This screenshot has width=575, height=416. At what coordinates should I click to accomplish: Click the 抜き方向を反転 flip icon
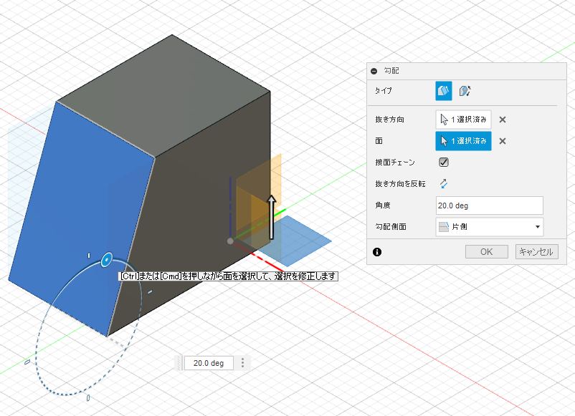444,183
